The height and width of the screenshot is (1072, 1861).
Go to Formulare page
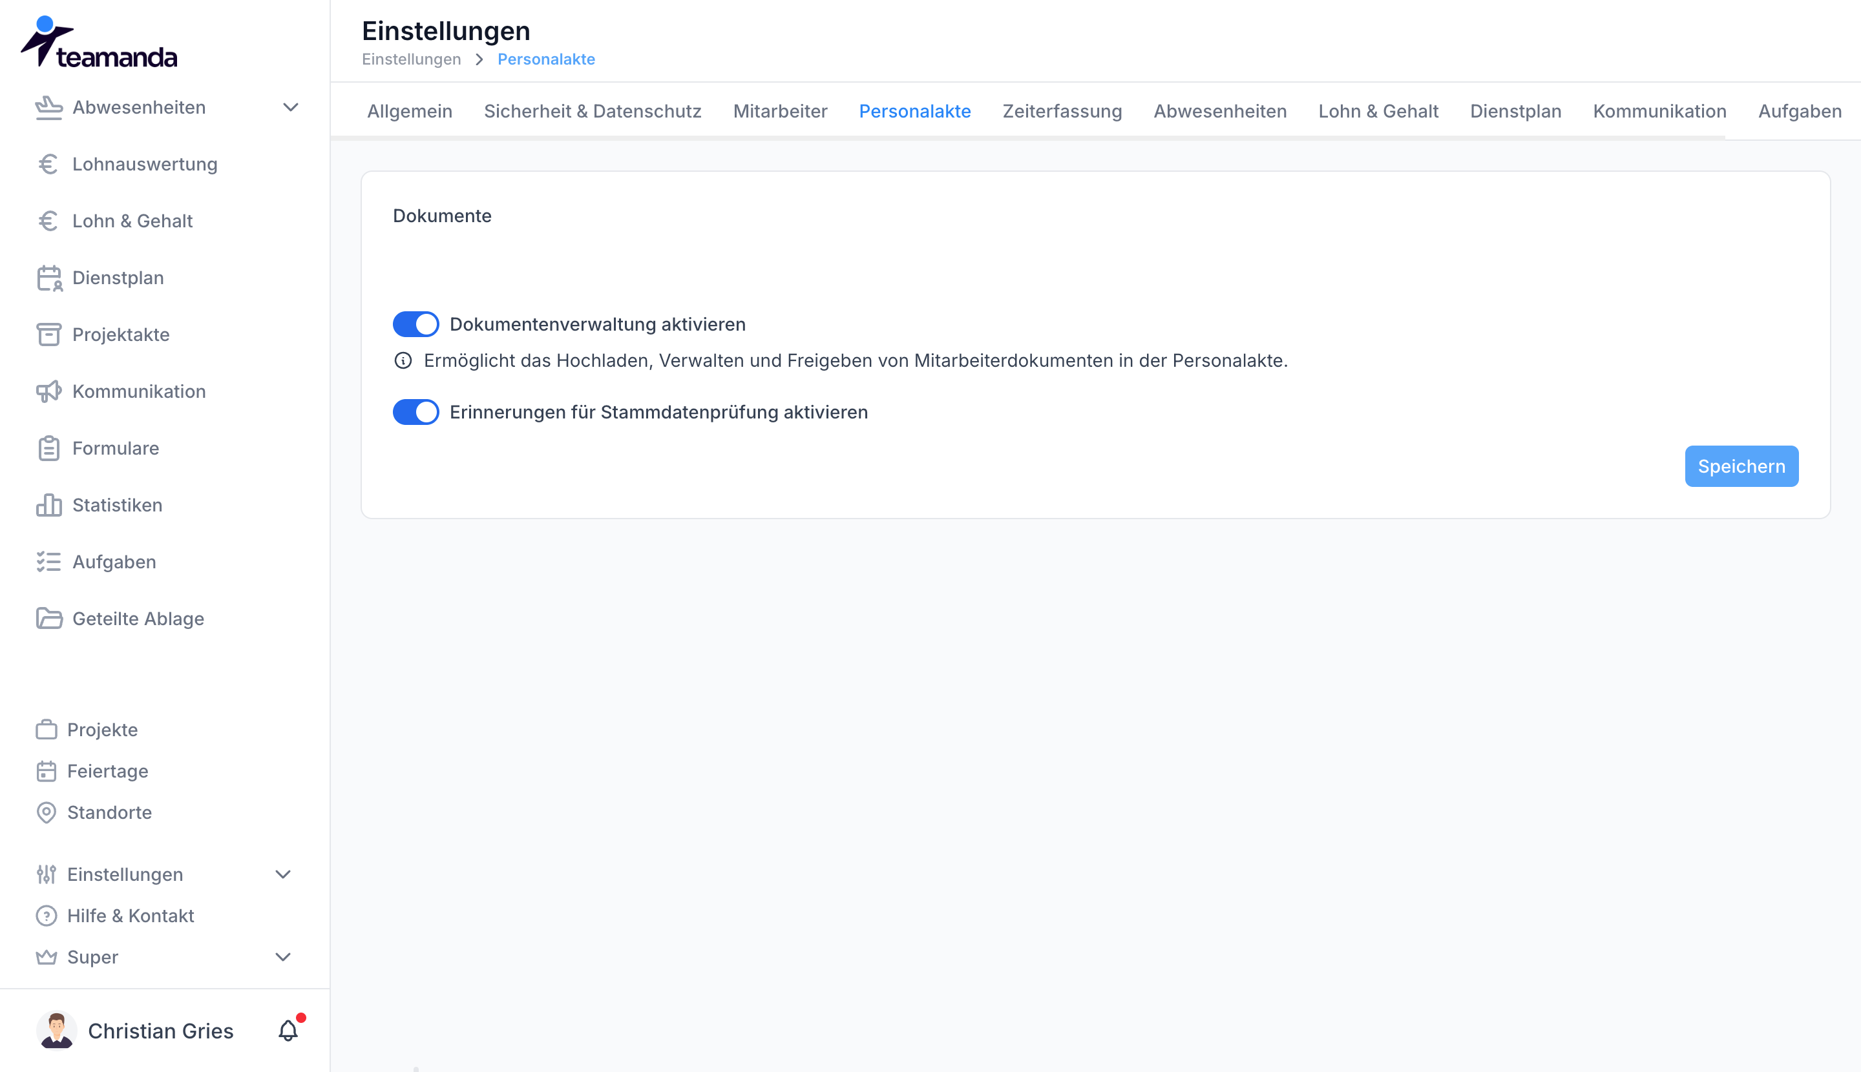pyautogui.click(x=116, y=448)
